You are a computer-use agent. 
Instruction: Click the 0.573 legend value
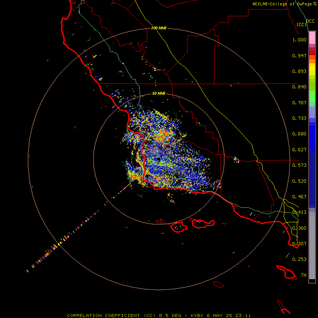pos(299,165)
